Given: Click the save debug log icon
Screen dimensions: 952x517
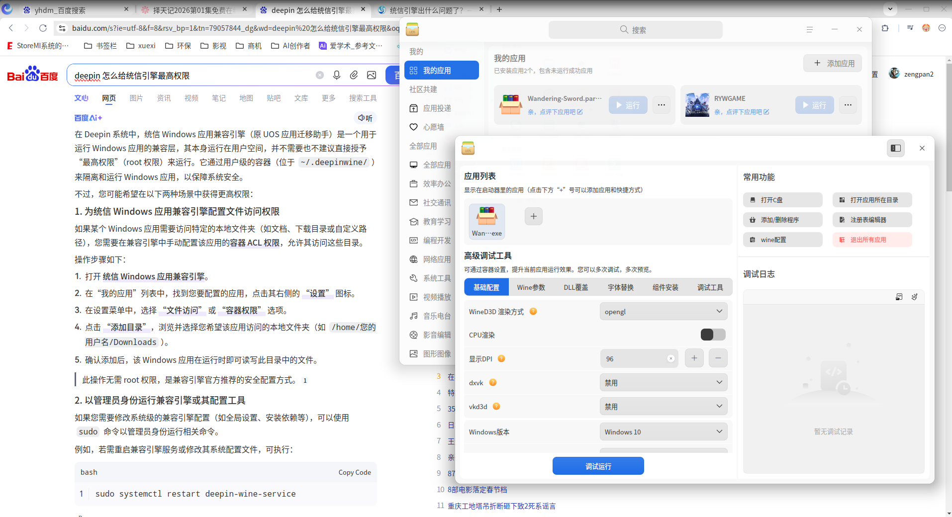Looking at the screenshot, I should pyautogui.click(x=899, y=297).
